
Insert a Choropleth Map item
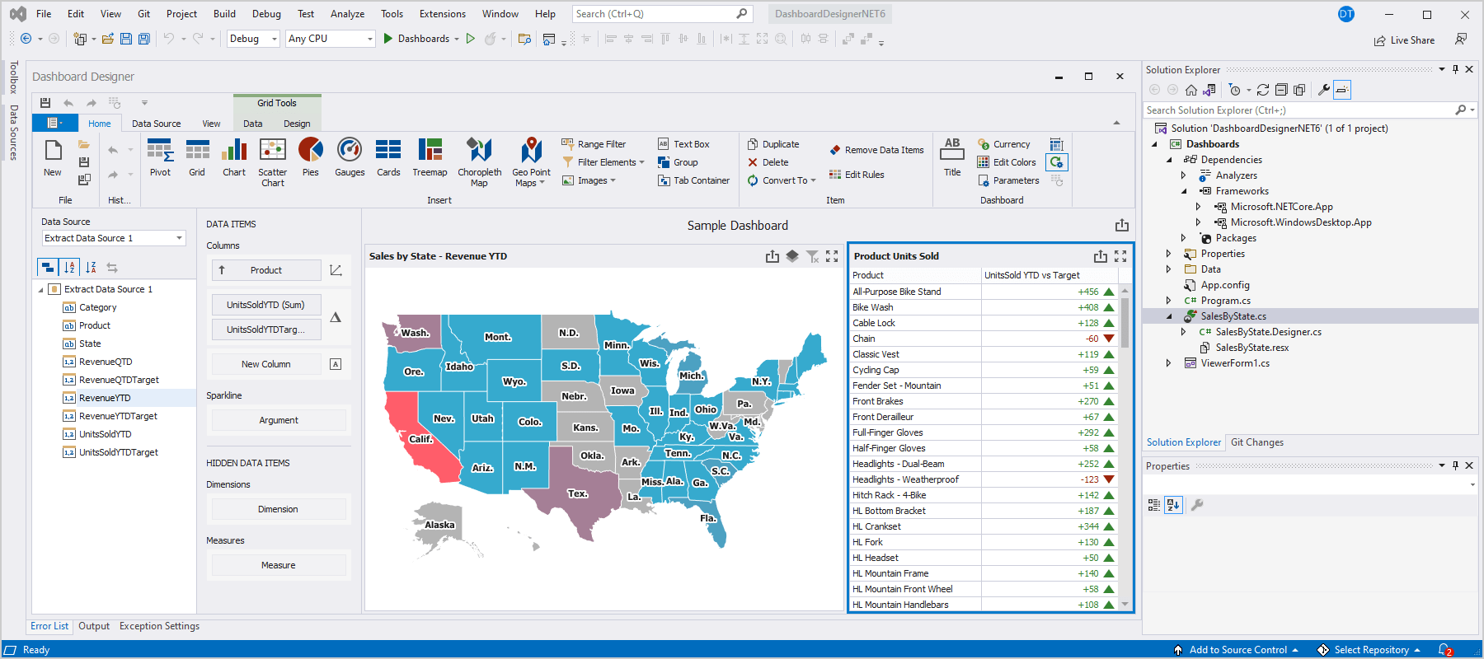pos(479,161)
